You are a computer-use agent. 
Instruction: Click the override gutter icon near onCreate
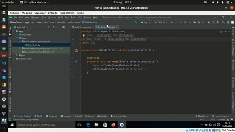coord(76,62)
